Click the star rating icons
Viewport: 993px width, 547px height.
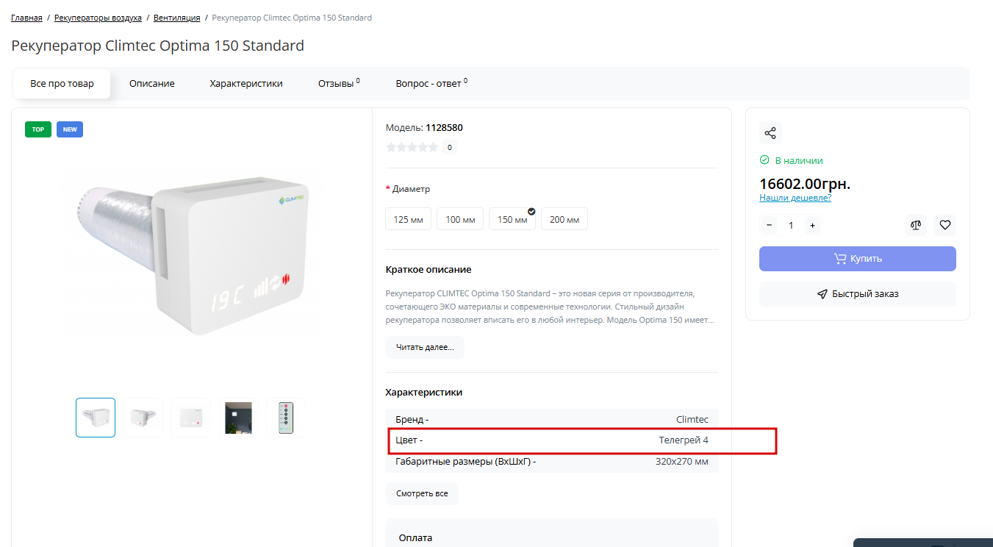click(x=412, y=147)
